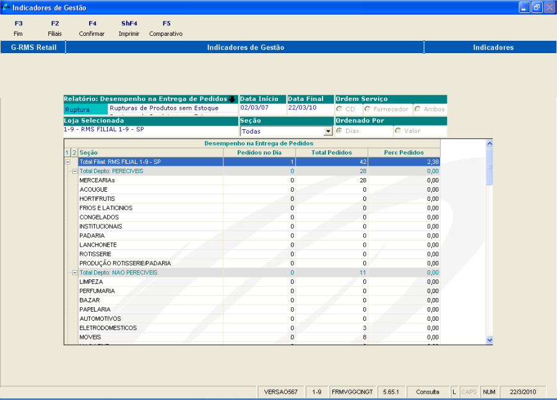
Task: Select the CD radio button
Action: coord(339,109)
